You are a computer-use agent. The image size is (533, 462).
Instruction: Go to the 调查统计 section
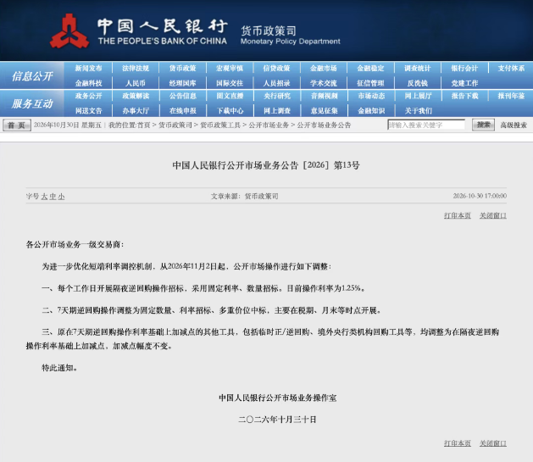pyautogui.click(x=418, y=69)
